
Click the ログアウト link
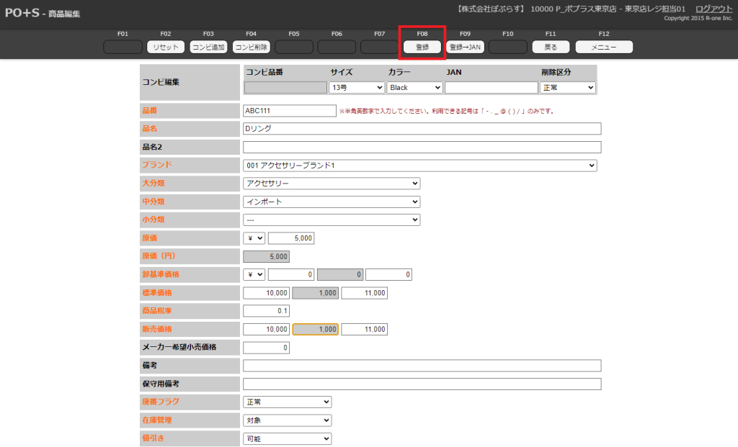(713, 9)
